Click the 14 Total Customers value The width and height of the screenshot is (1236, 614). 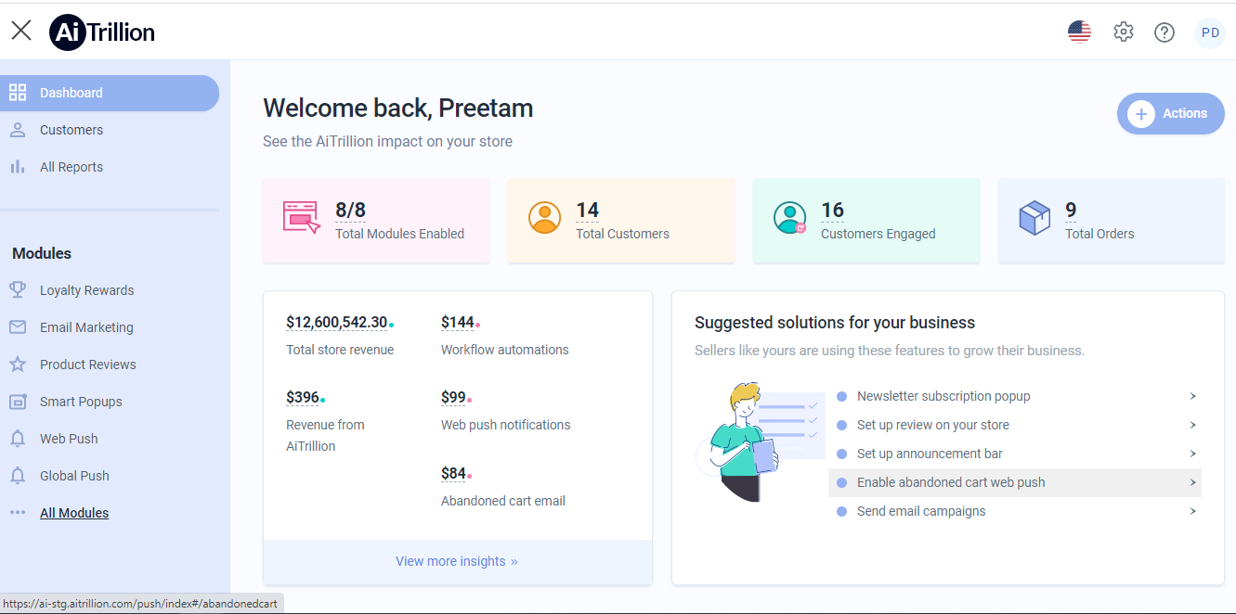click(587, 211)
